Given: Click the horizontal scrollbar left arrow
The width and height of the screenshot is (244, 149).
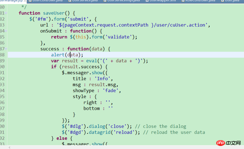Looking at the screenshot, I should point(9,147).
